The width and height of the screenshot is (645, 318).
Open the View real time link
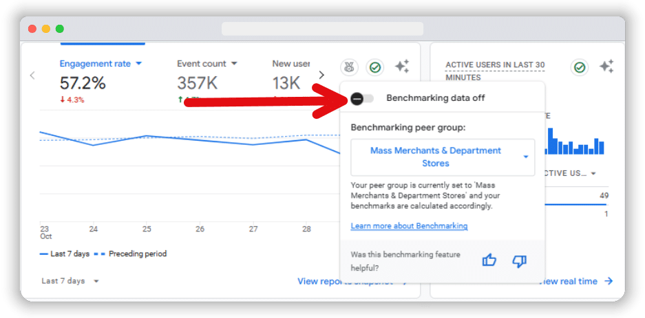click(576, 281)
